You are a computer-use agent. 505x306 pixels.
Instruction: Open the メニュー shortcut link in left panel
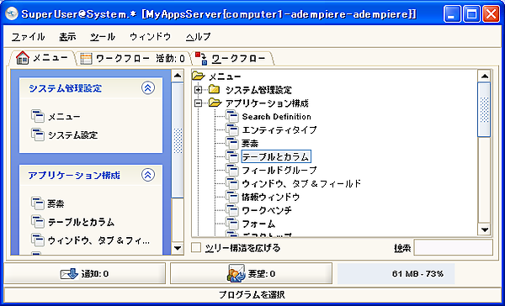coord(64,117)
